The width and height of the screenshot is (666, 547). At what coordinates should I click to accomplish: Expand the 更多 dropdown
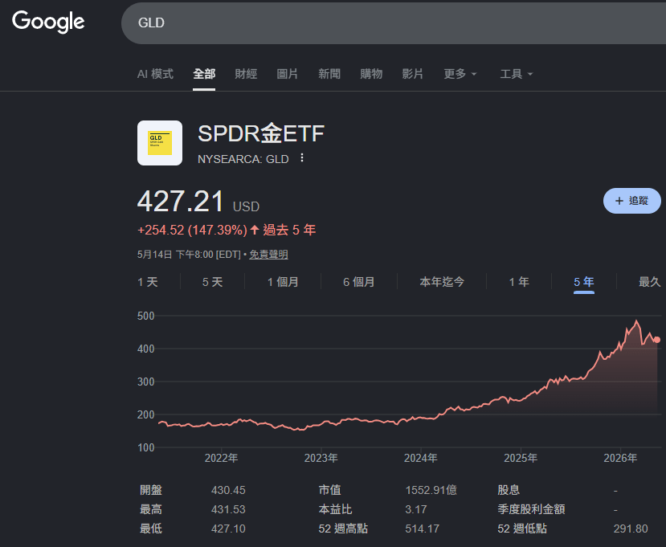(x=460, y=74)
